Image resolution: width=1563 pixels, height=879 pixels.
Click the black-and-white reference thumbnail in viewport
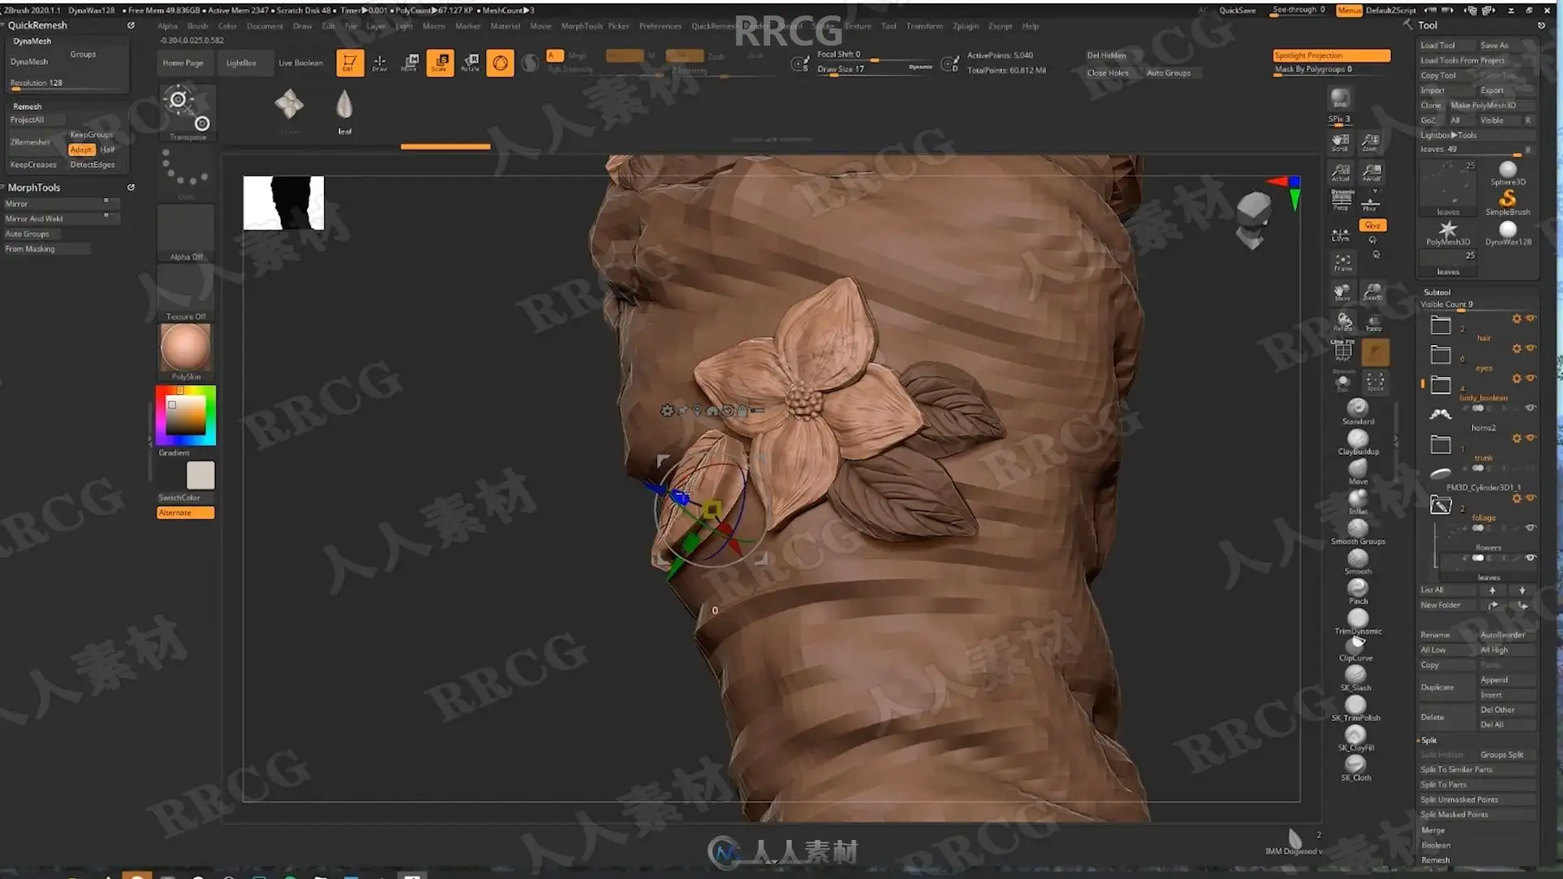click(x=283, y=203)
